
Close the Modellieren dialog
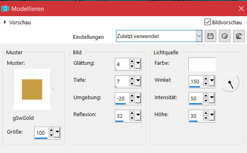point(241,8)
